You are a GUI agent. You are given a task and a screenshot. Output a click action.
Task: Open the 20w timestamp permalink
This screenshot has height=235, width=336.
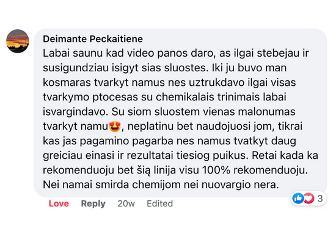(126, 203)
